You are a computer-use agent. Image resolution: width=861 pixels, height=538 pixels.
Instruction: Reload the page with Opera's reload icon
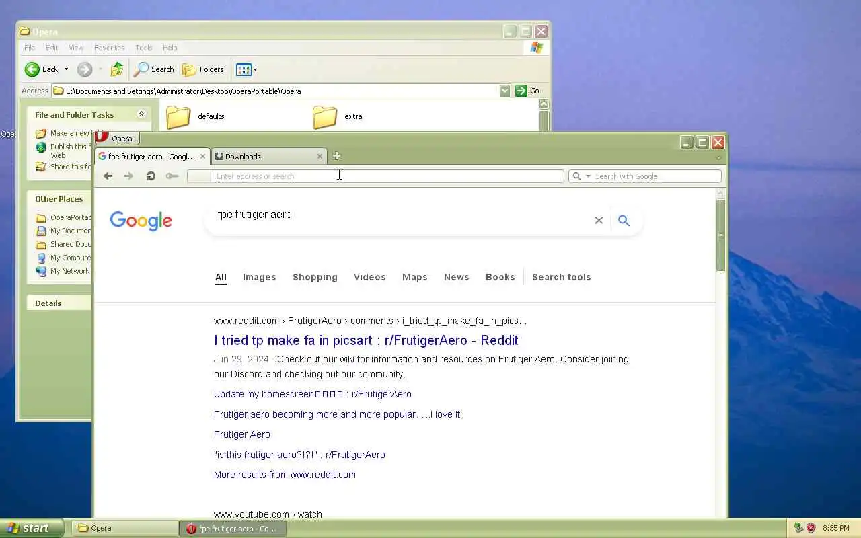tap(151, 176)
